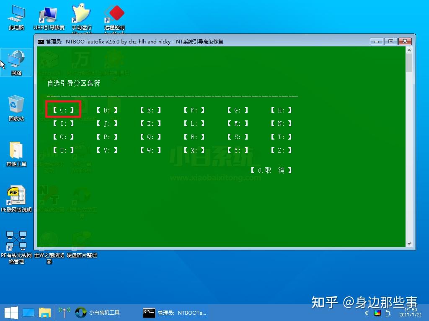Open the 此电脑 desktop icon
The image size is (429, 321).
[x=16, y=17]
